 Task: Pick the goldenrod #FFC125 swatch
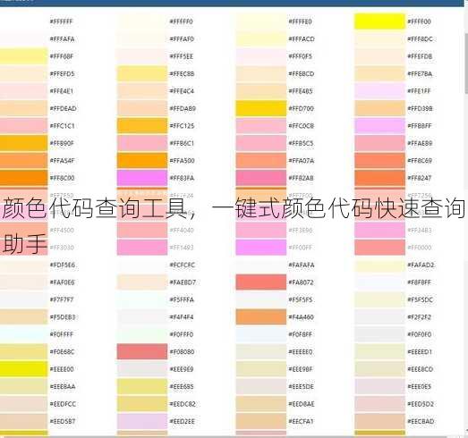[x=142, y=125]
